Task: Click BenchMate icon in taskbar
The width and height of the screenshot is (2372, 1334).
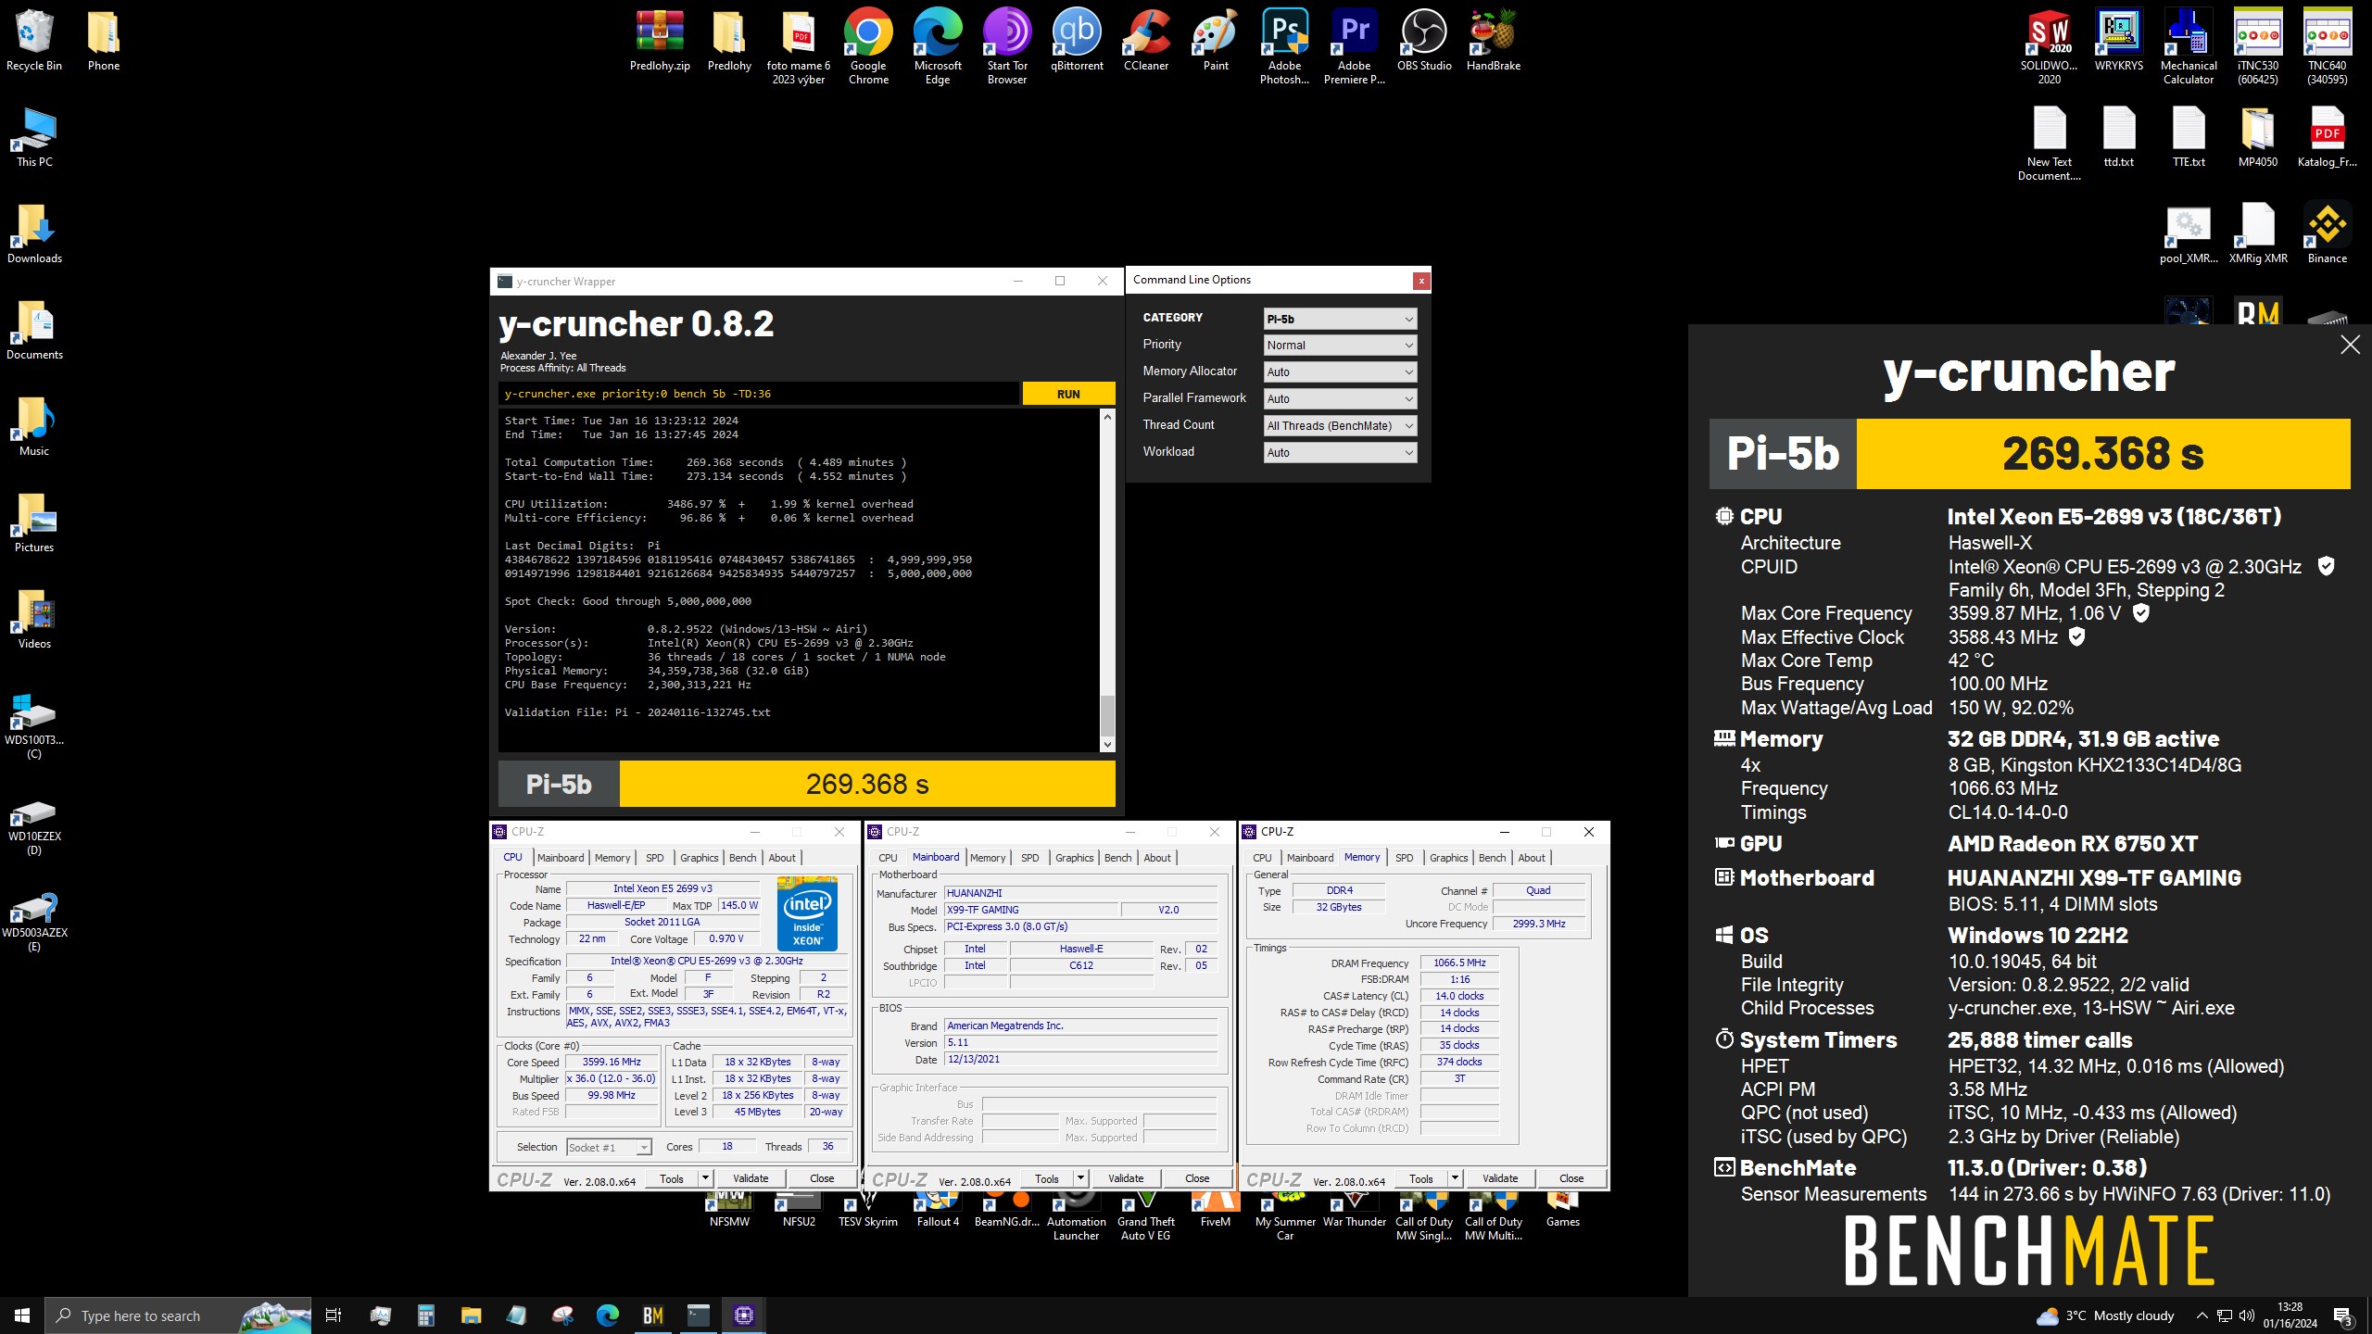Action: (653, 1315)
